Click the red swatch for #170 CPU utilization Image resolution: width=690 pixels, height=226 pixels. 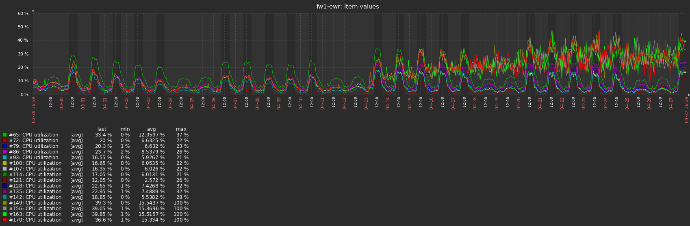[x=4, y=220]
